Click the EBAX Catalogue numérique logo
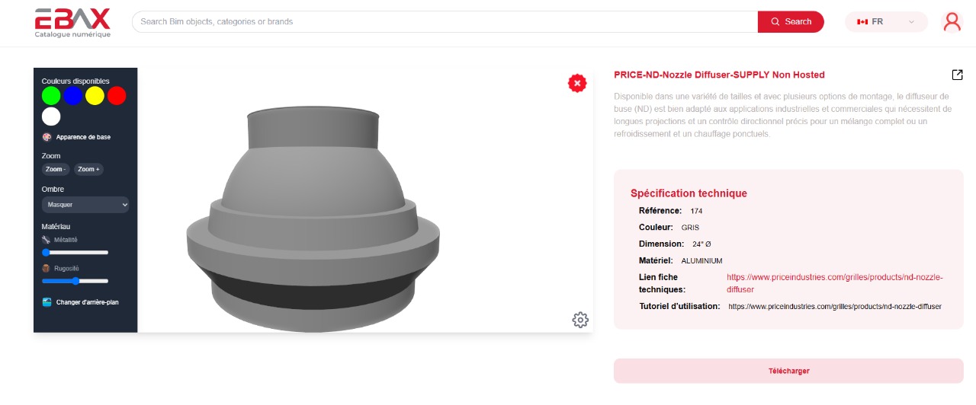Viewport: 976px width, 405px height. pyautogui.click(x=72, y=23)
